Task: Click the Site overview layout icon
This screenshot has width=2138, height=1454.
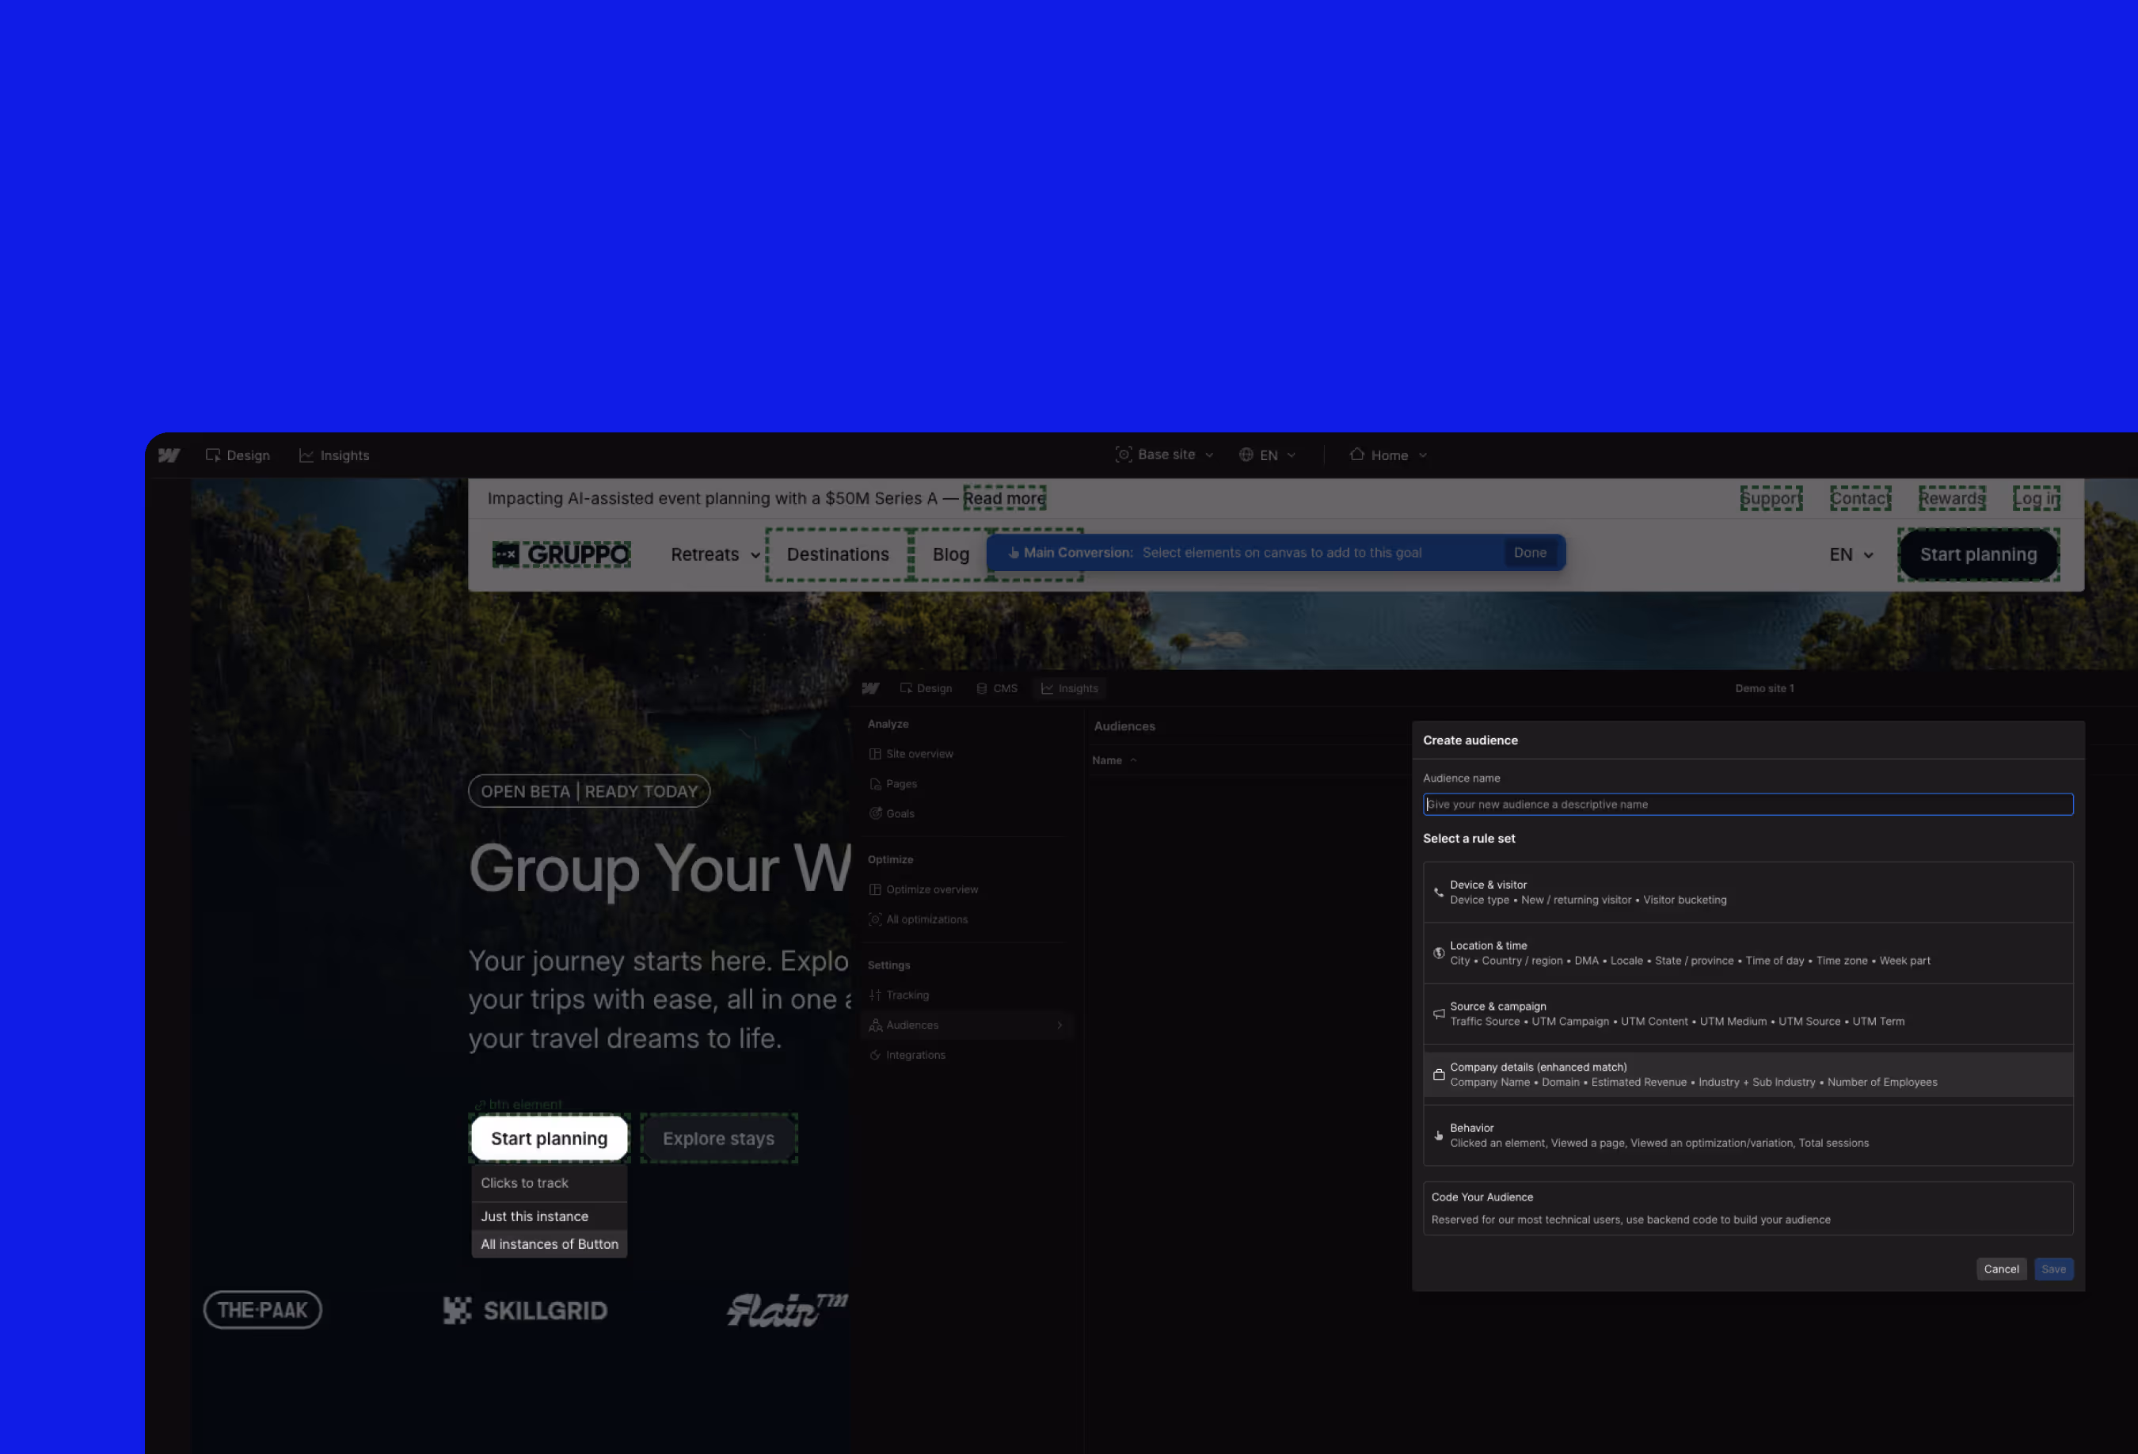Action: 875,754
